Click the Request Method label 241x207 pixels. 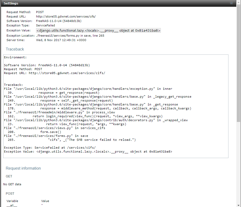pos(19,12)
